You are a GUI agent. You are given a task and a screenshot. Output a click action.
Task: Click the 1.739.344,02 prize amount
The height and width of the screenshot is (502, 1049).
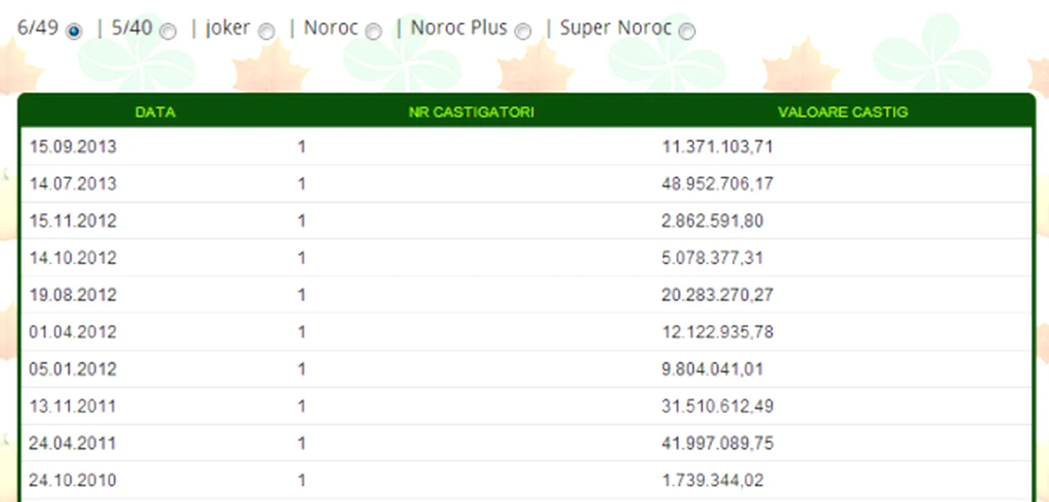point(712,480)
